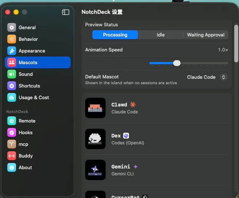Screen dimensions: 239x198
Task: Select Idle preview status
Action: click(x=160, y=35)
